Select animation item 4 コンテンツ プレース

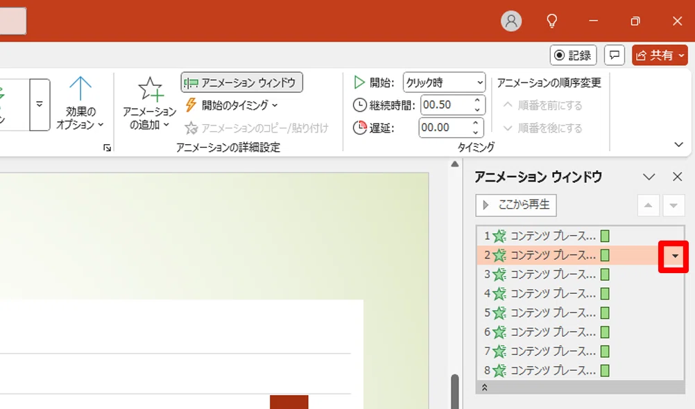click(x=581, y=293)
